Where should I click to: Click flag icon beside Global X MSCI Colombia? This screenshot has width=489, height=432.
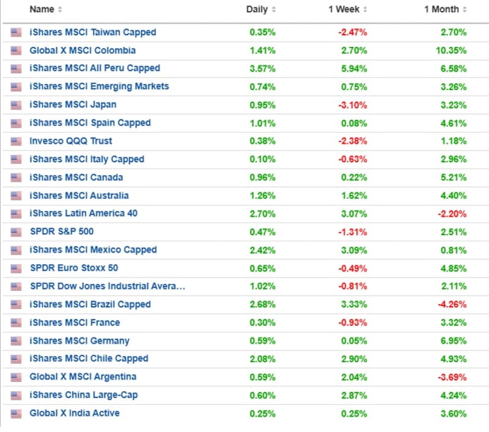click(x=16, y=51)
